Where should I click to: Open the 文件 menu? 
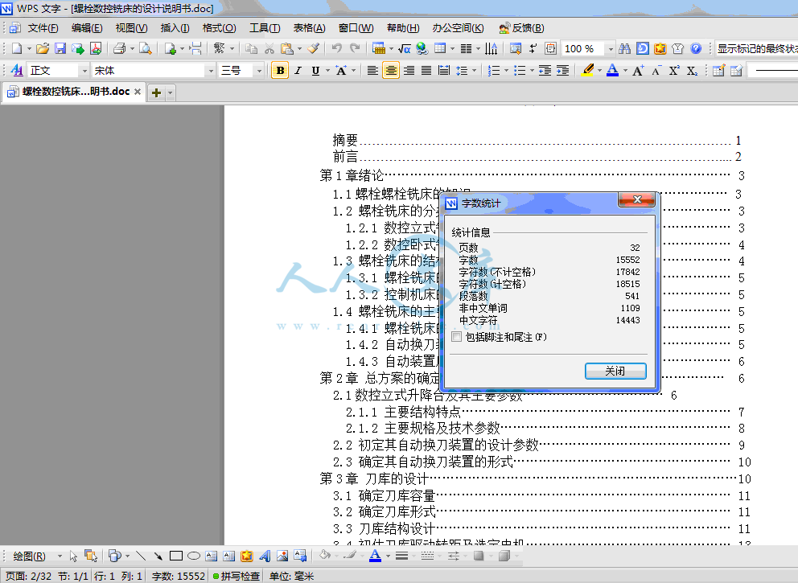(43, 28)
